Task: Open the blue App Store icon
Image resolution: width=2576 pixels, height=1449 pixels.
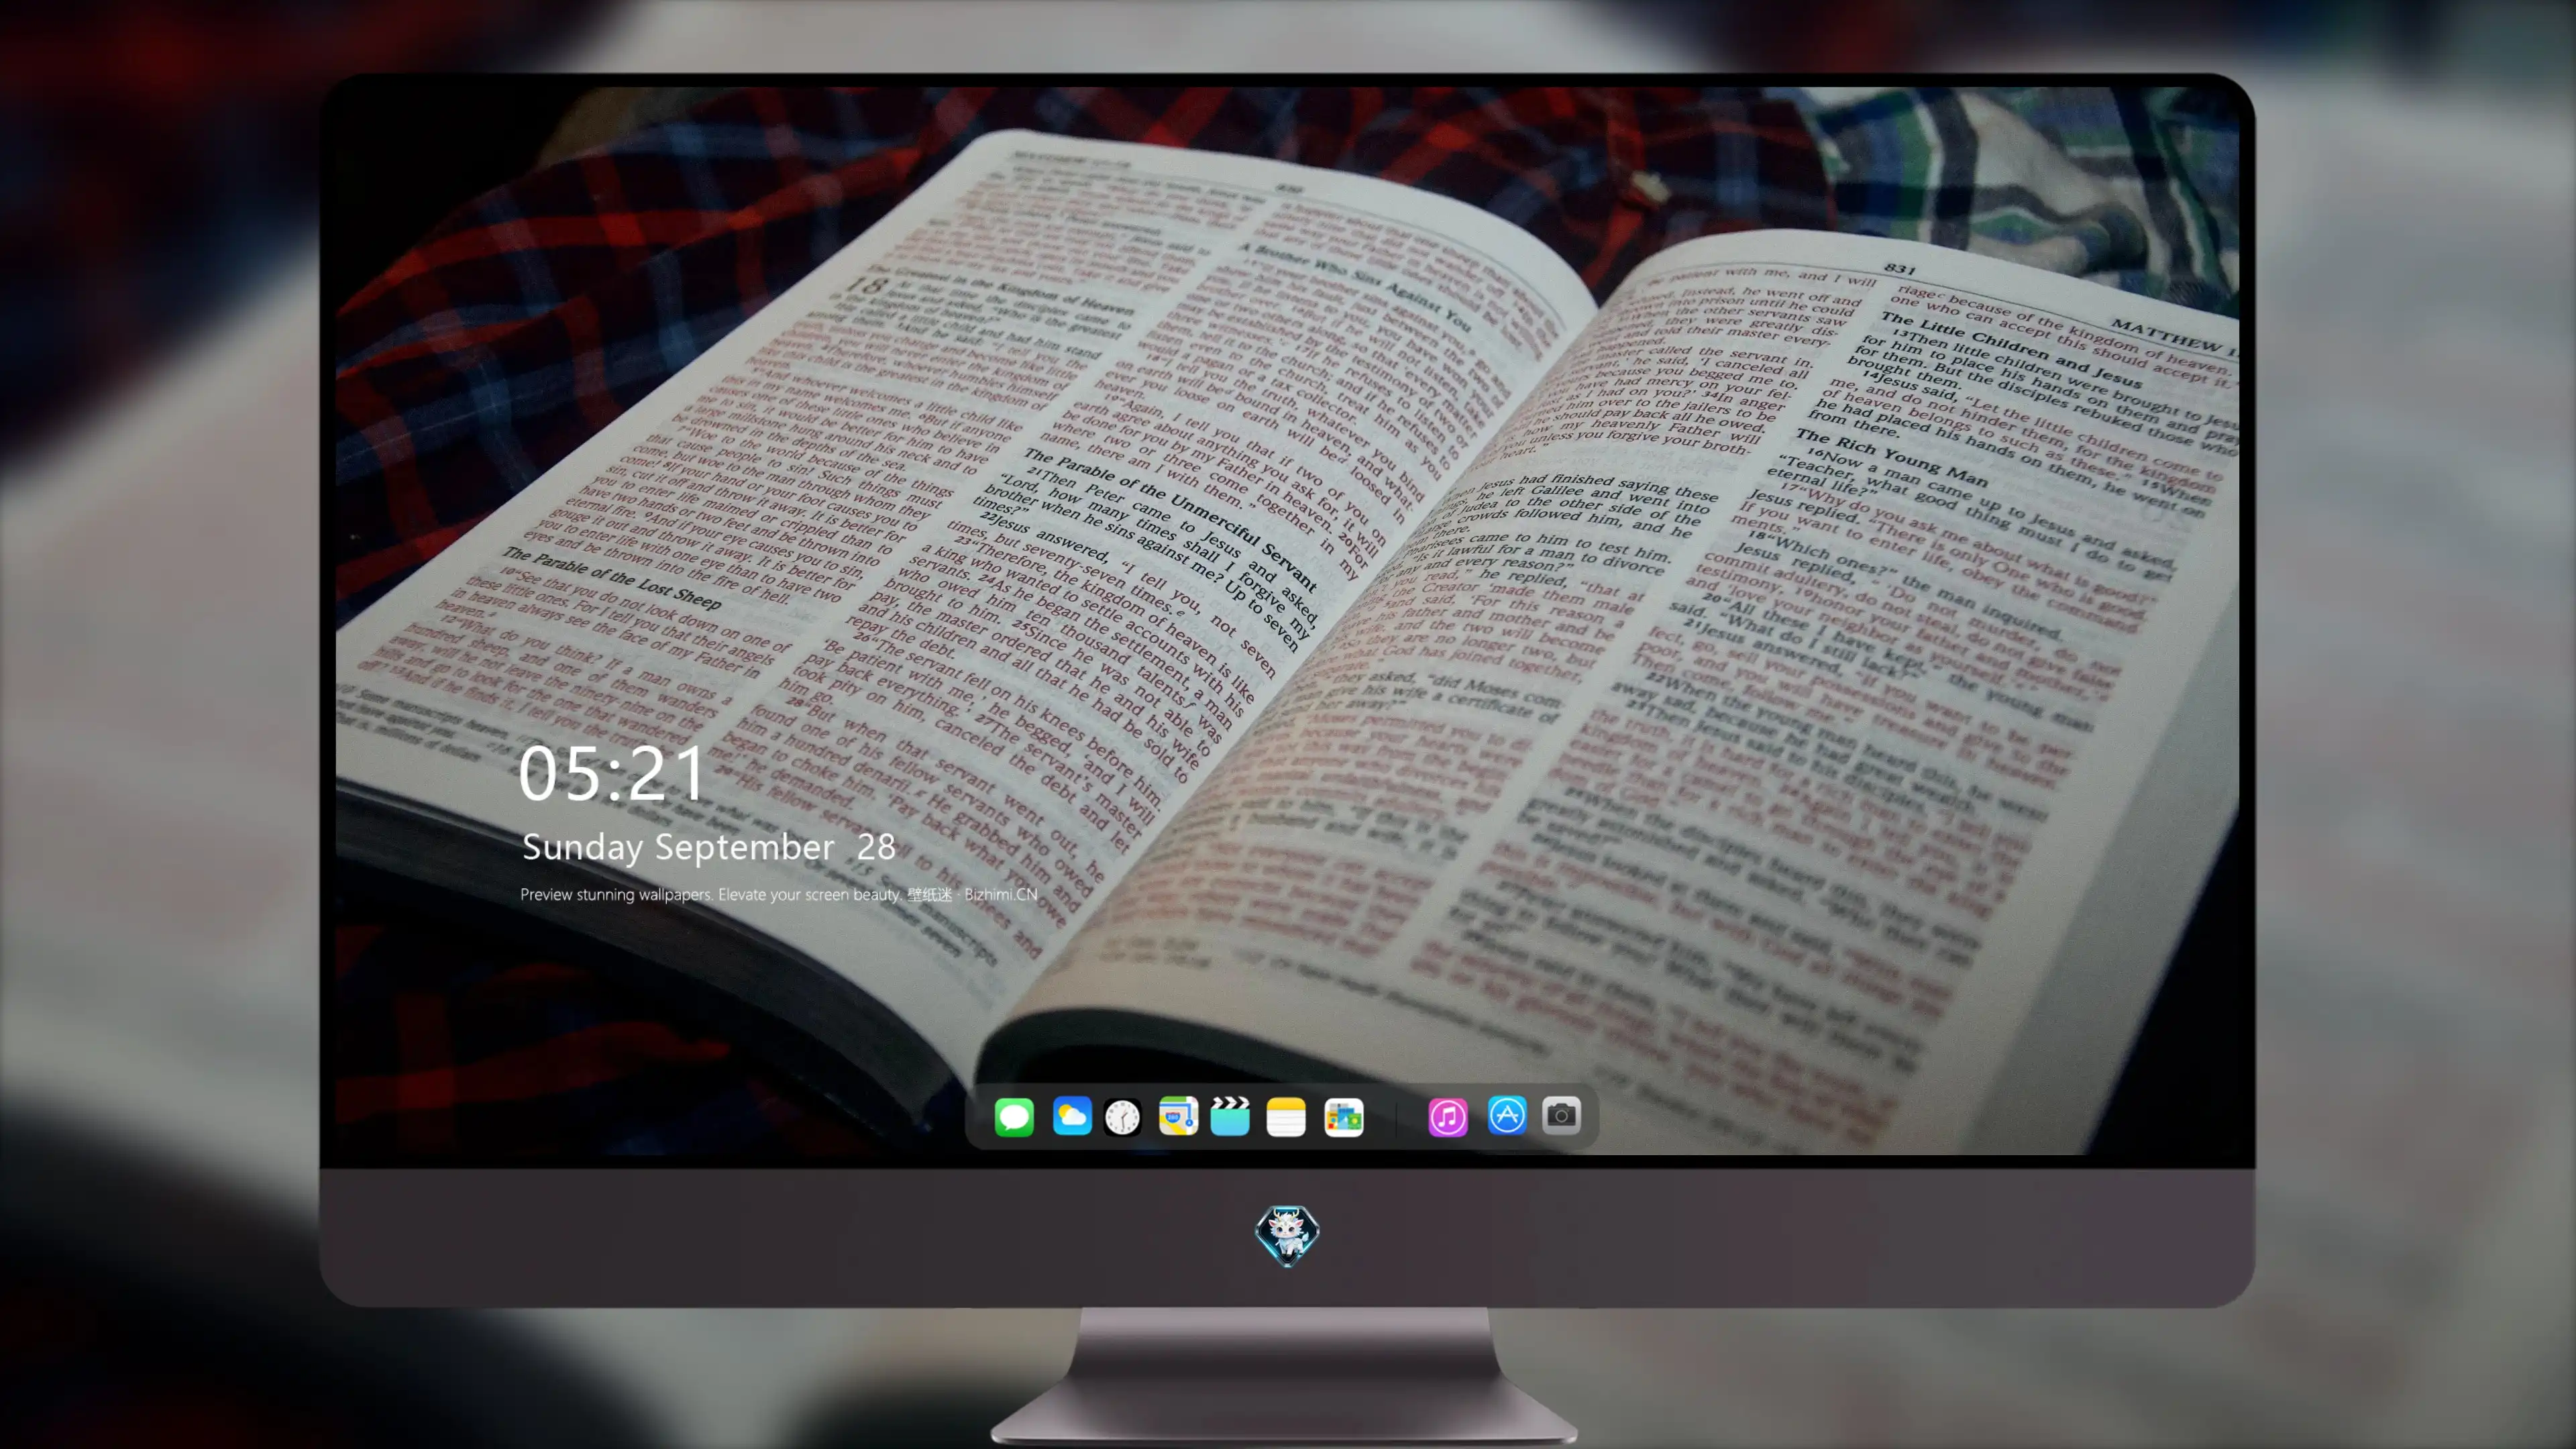Action: click(1507, 1116)
